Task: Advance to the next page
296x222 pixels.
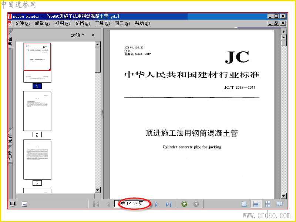Action: [x=157, y=204]
